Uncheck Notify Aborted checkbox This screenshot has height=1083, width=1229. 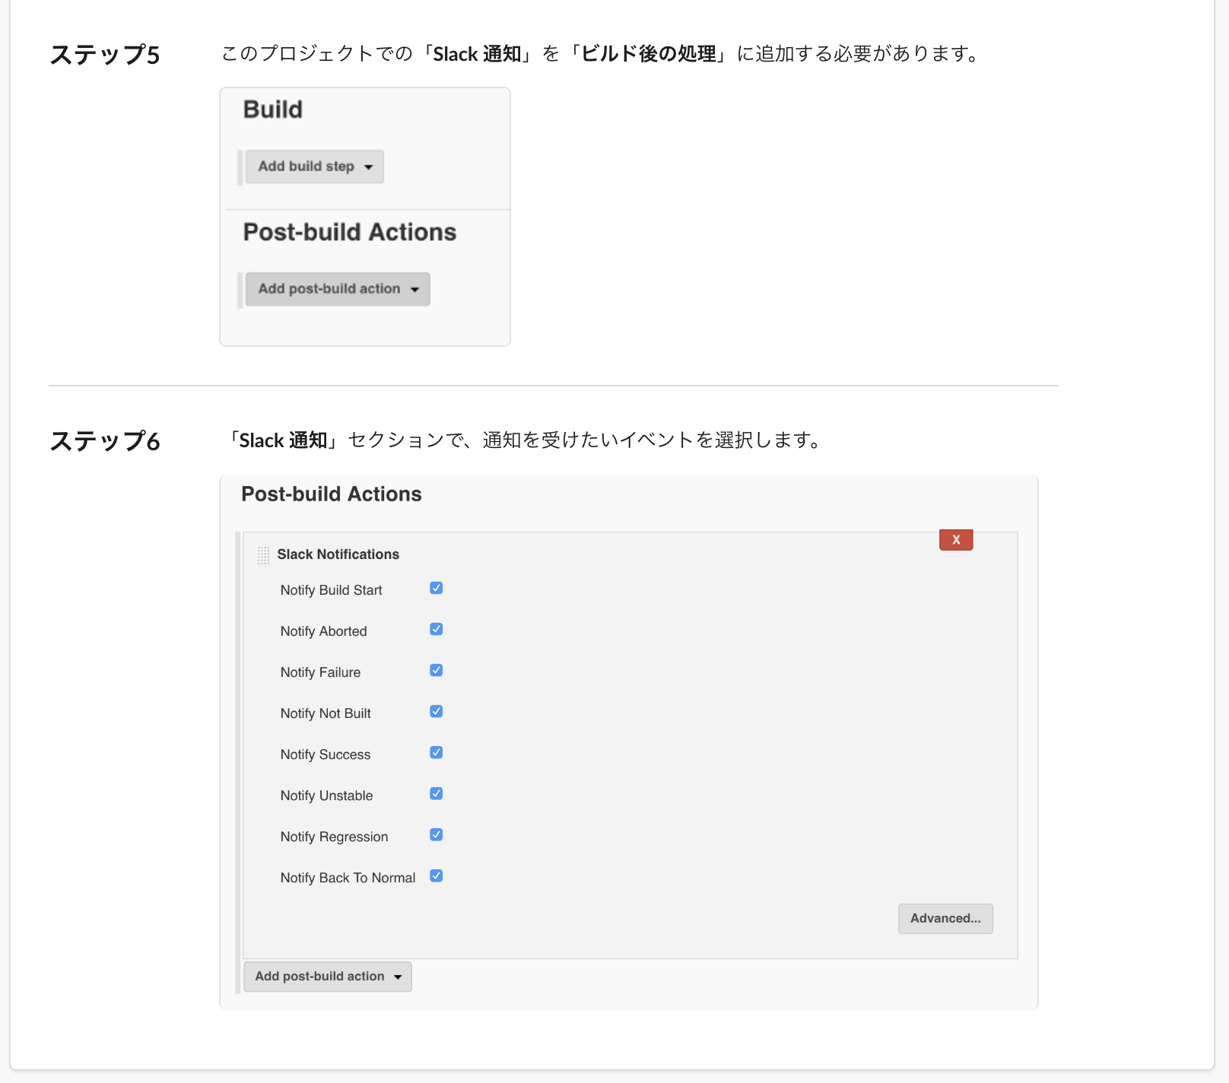(x=437, y=629)
